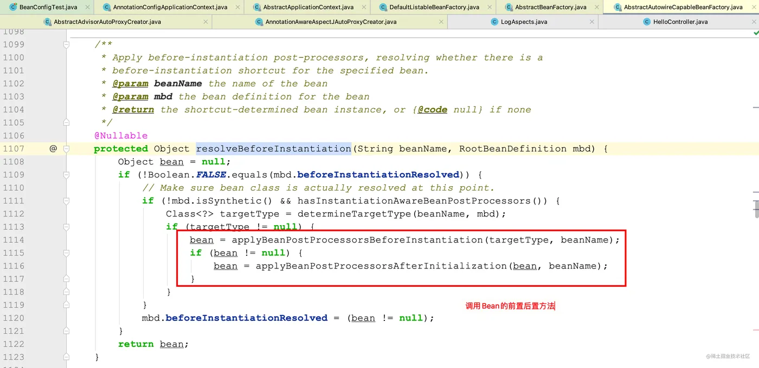Select the AbstractAutowireCapableBeanFactory.java tab
This screenshot has height=368, width=759.
point(681,7)
